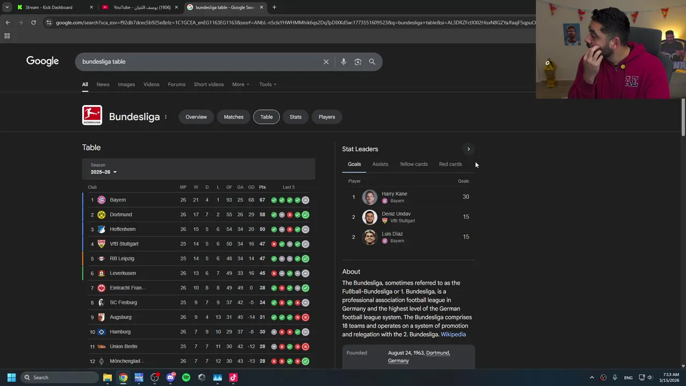Image resolution: width=686 pixels, height=386 pixels.
Task: Open clock and date in taskbar
Action: click(x=670, y=377)
